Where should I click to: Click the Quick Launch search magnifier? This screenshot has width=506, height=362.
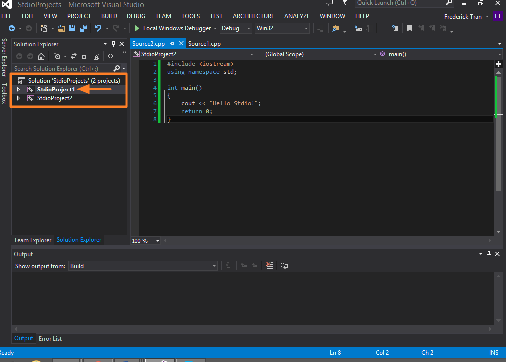449,3
